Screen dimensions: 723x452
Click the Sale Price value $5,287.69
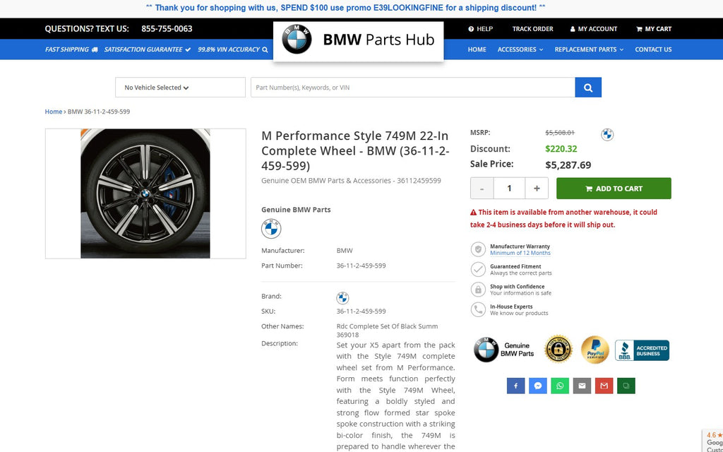point(568,165)
